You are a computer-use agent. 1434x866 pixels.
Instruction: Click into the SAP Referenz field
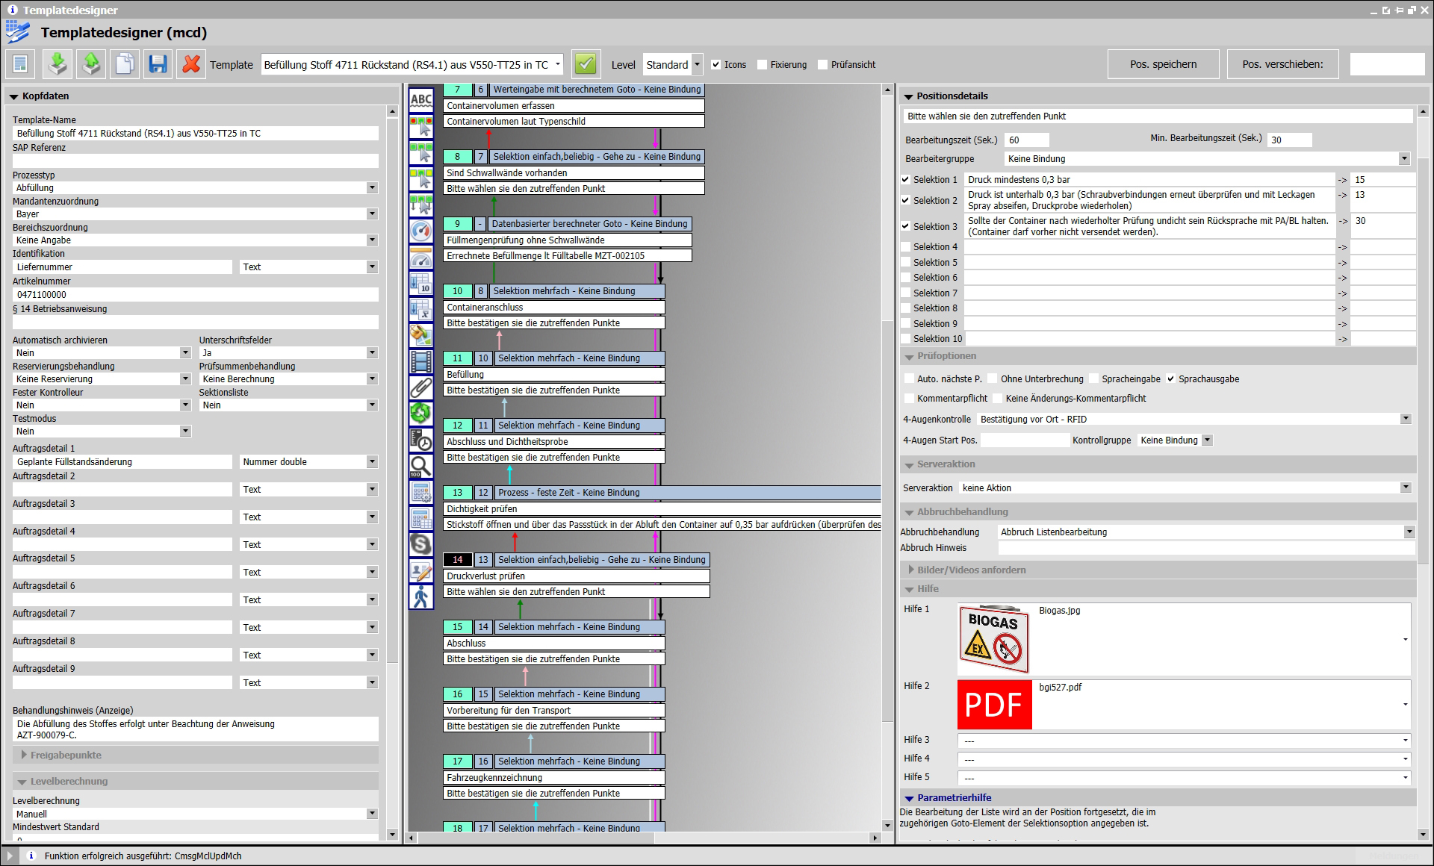pos(196,161)
